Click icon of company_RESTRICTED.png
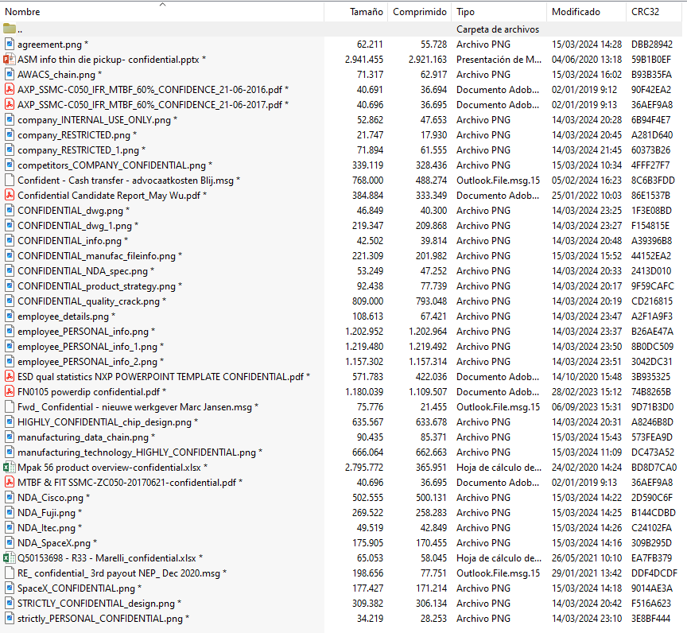The width and height of the screenshot is (687, 633). [x=10, y=135]
